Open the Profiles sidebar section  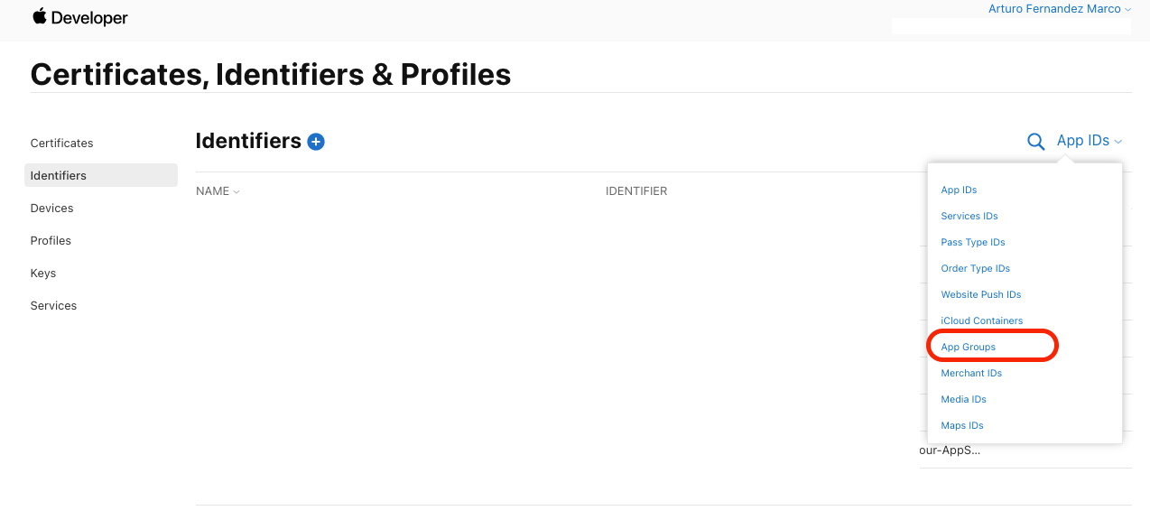[51, 240]
